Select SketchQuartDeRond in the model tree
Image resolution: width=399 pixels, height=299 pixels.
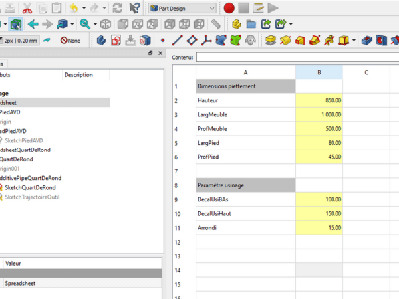tap(30, 187)
